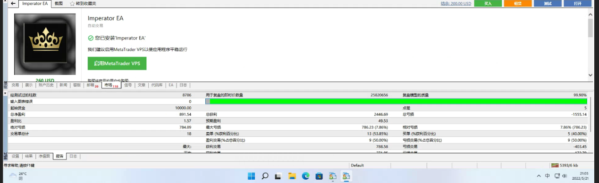Open the volume speaker tray icon

pyautogui.click(x=565, y=176)
